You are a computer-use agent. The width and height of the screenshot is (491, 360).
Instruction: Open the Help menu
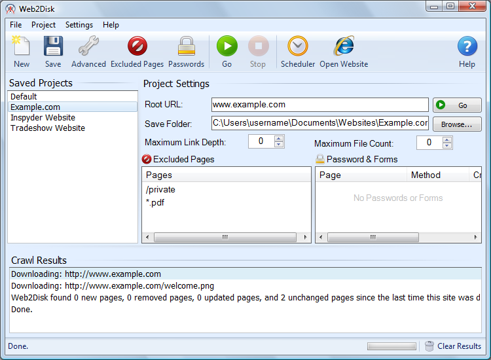pyautogui.click(x=111, y=25)
